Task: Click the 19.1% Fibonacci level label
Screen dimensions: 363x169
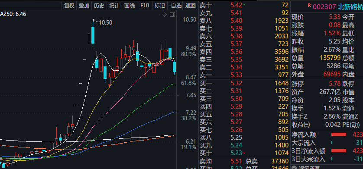Action: [189, 147]
